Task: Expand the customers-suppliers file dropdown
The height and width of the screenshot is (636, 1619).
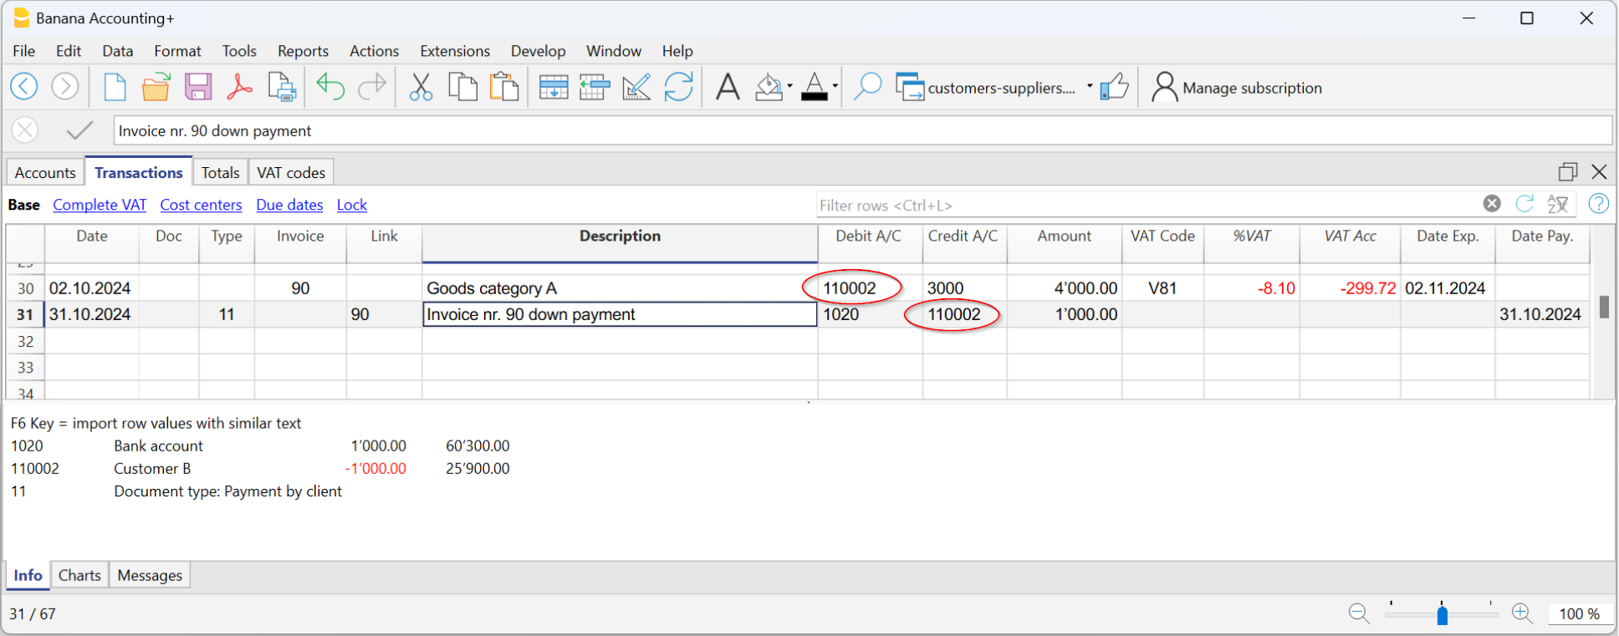Action: (1089, 87)
